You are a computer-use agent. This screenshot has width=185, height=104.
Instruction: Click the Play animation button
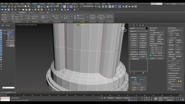(147, 98)
